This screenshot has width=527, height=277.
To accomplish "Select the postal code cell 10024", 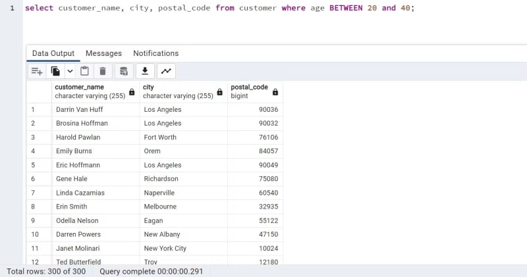I will [255, 249].
